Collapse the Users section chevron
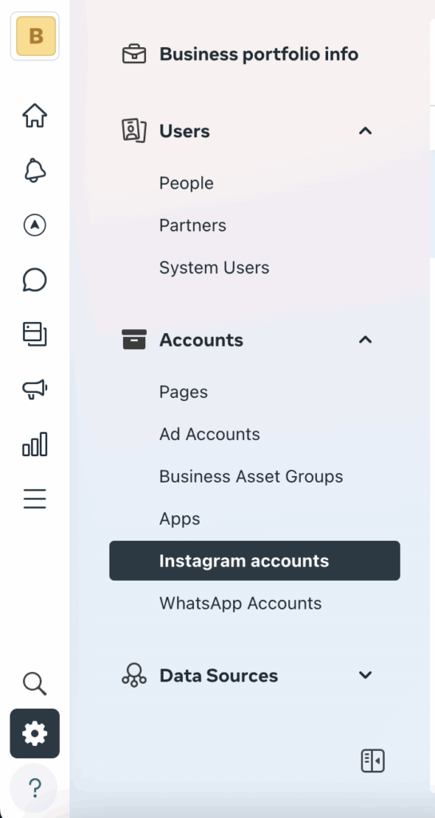This screenshot has height=818, width=435. [366, 131]
